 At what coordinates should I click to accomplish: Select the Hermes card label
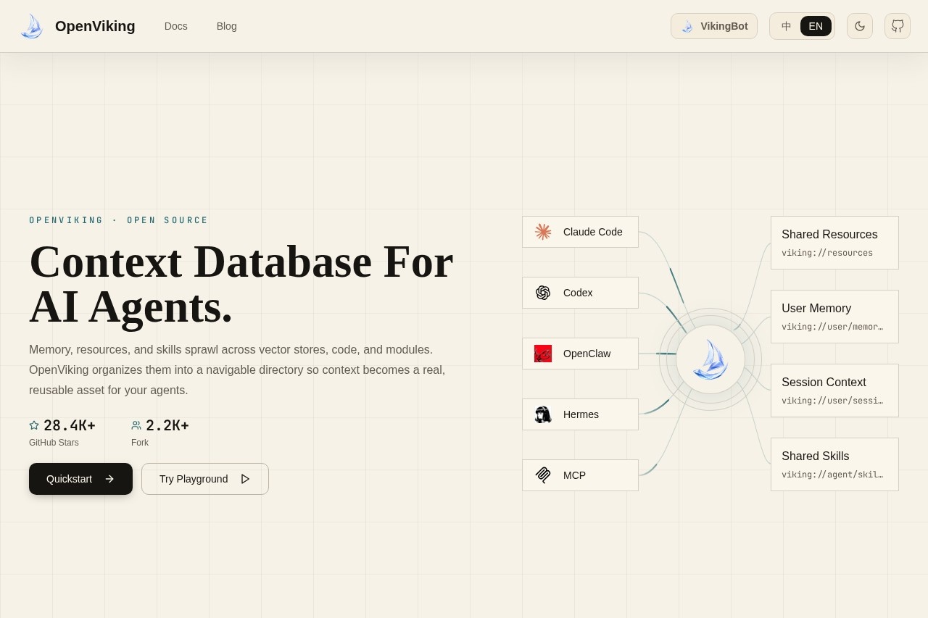tap(581, 414)
